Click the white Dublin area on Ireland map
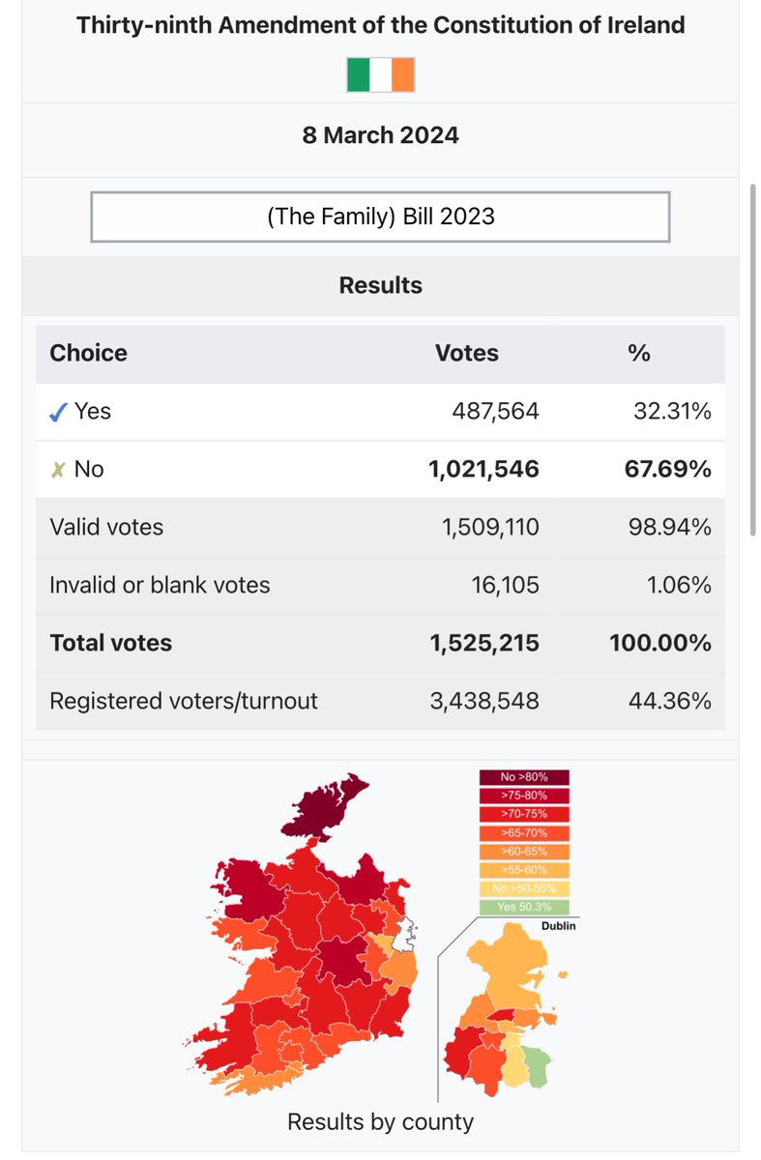Screen dimensions: 761x1160 (x=406, y=933)
